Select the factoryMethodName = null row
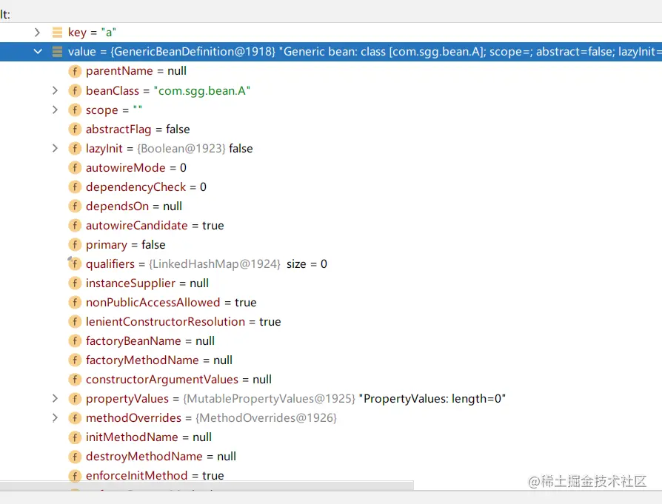 click(x=158, y=360)
